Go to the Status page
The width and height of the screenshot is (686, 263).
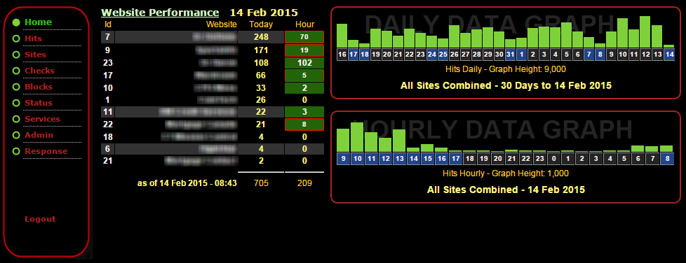pyautogui.click(x=39, y=103)
